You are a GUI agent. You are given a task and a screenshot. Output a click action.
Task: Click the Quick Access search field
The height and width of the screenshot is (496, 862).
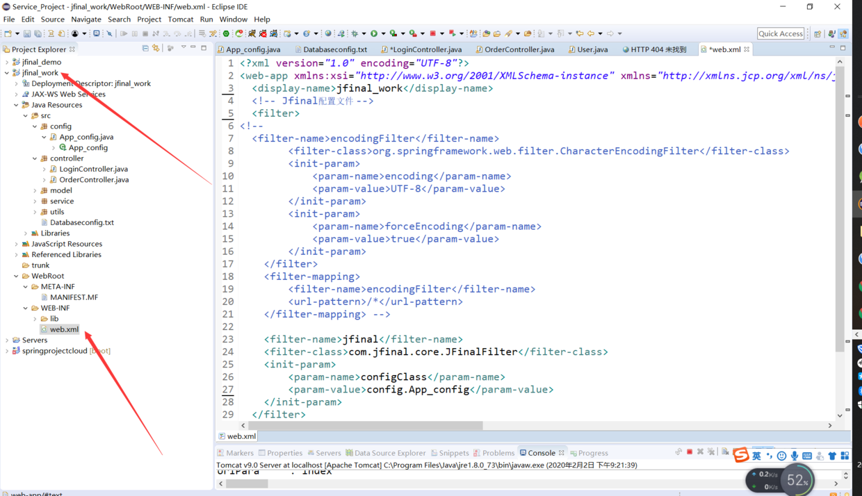[x=781, y=33]
